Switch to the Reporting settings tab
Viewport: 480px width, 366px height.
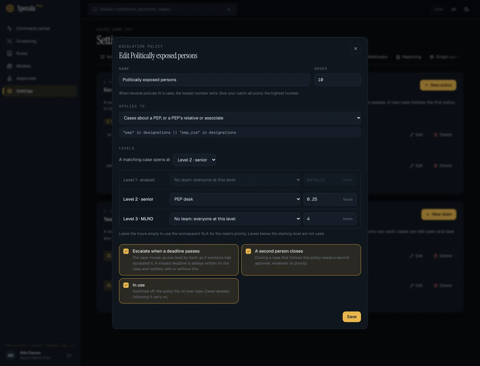coord(409,57)
